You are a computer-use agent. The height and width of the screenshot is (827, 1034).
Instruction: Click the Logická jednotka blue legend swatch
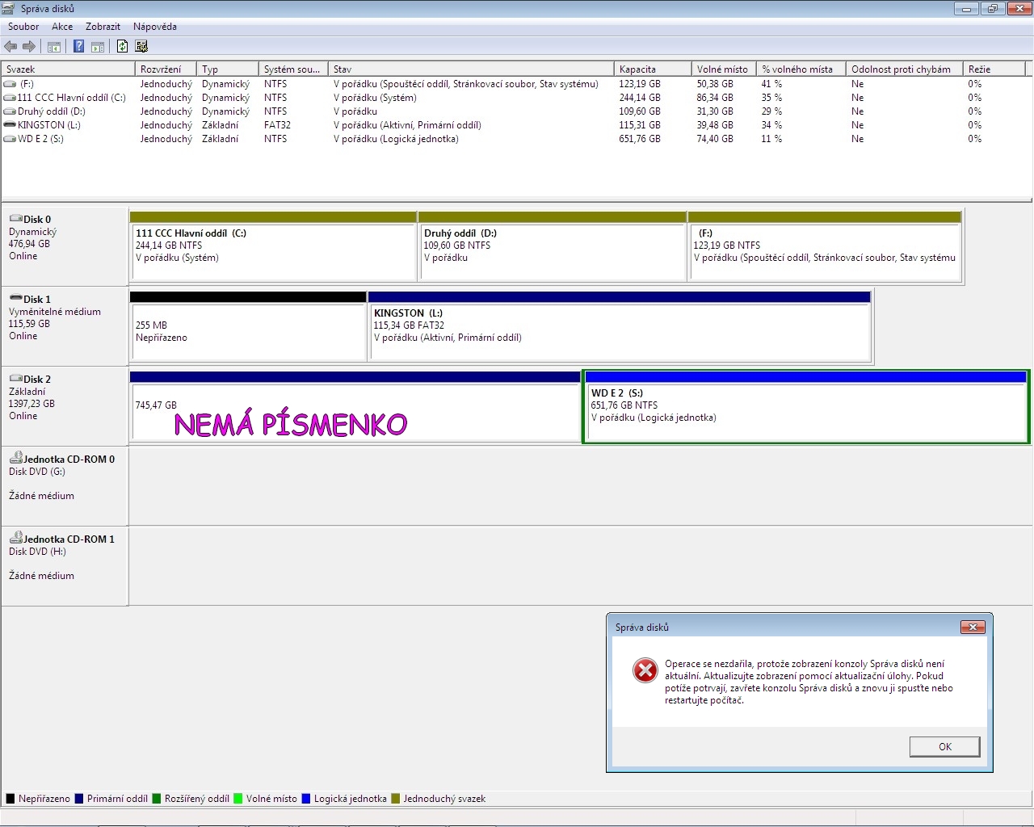pyautogui.click(x=306, y=799)
